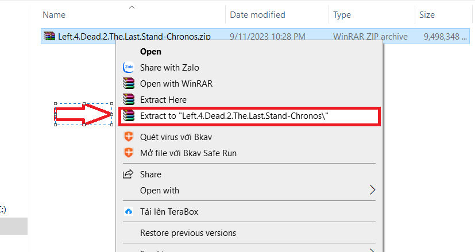
Task: Expand the Open with submenu arrow
Action: [372, 190]
